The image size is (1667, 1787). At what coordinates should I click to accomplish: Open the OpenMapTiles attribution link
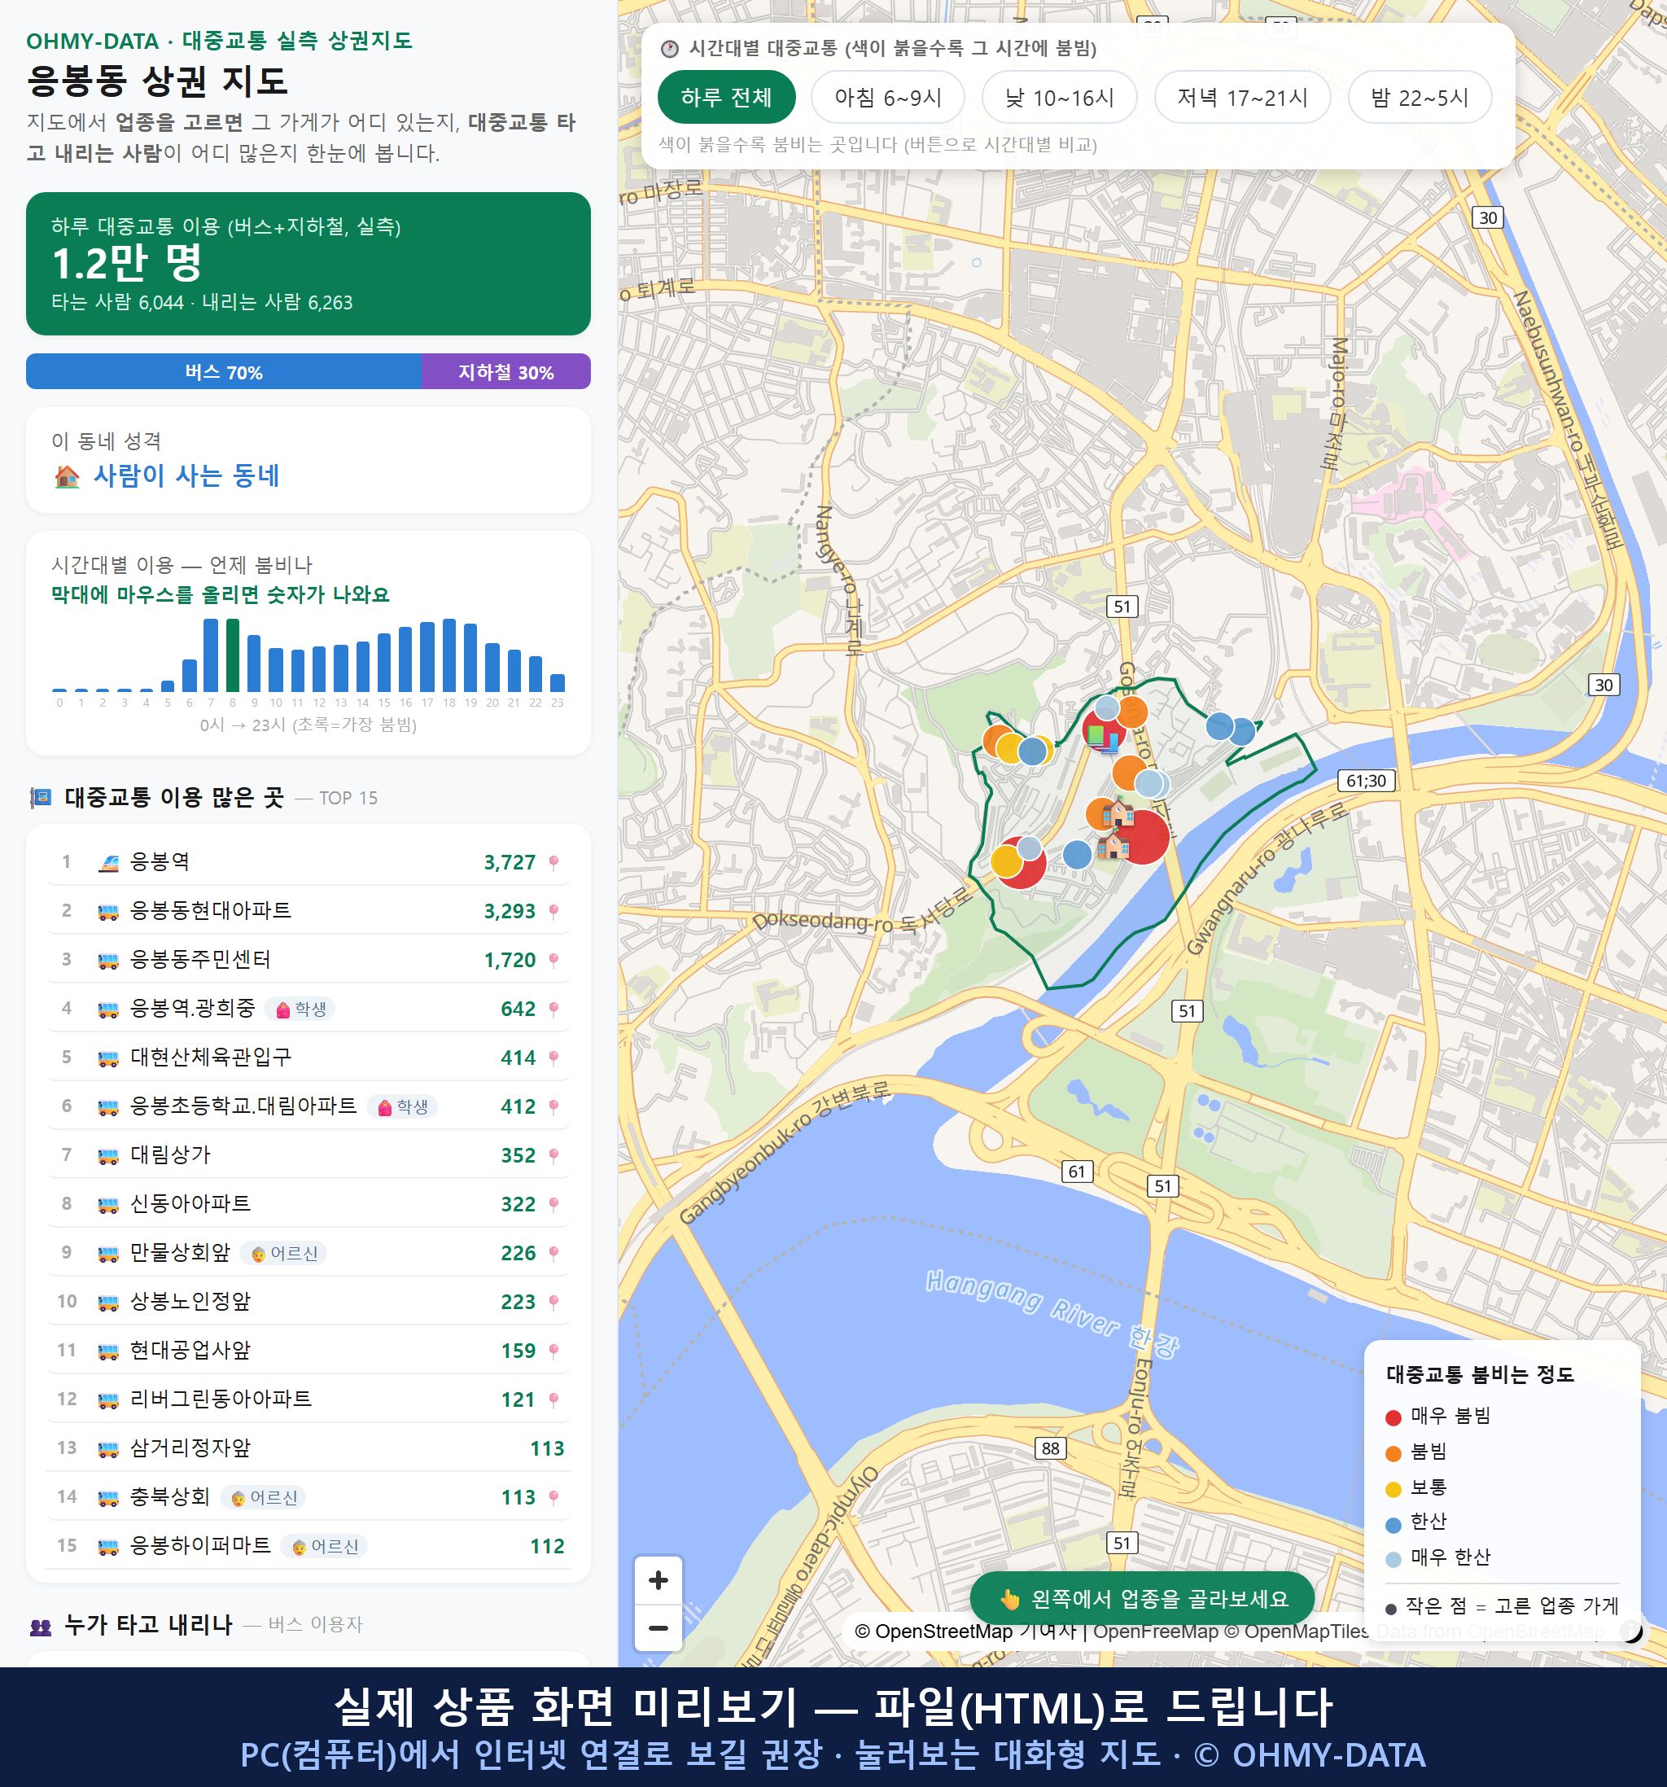coord(1297,1632)
